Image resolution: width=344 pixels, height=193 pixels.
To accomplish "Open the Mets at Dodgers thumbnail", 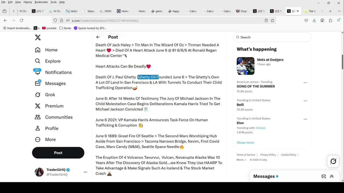I will (245, 66).
